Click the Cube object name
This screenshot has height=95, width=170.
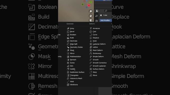point(105,15)
